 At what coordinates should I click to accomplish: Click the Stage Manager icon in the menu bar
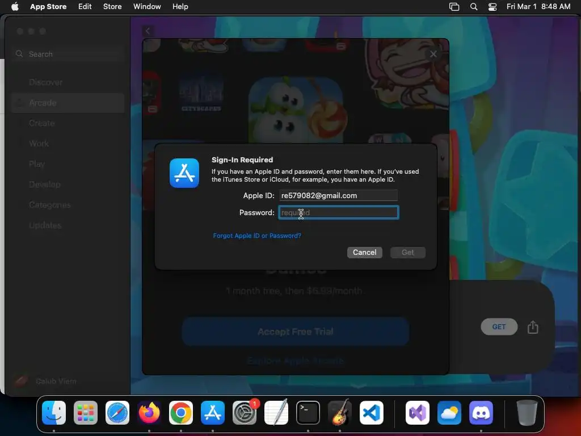454,6
